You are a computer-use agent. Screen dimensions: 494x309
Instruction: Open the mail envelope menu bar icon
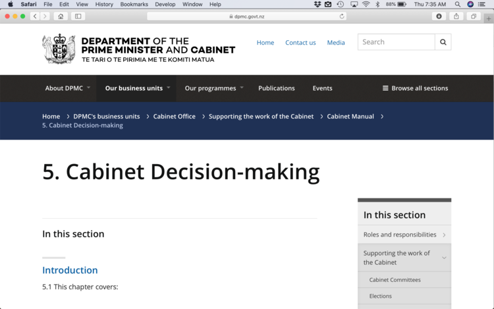coord(328,5)
